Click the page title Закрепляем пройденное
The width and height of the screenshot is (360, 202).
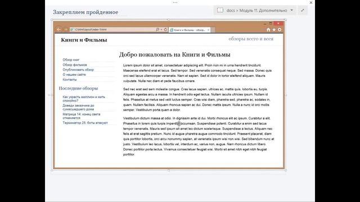(85, 12)
